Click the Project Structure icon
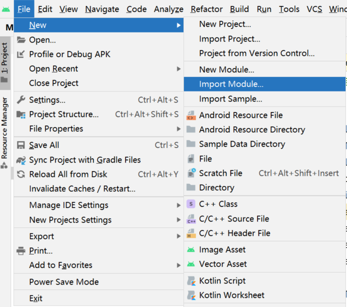Viewport: 347px width, 307px height. coord(21,114)
